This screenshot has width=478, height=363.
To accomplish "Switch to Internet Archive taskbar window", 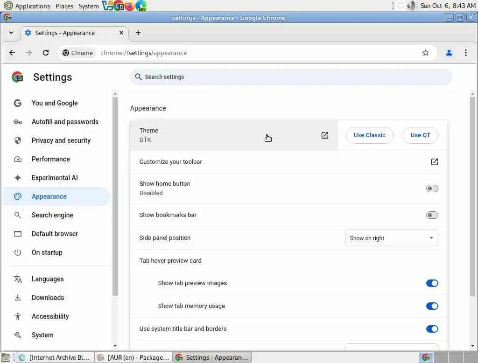I will pyautogui.click(x=55, y=357).
